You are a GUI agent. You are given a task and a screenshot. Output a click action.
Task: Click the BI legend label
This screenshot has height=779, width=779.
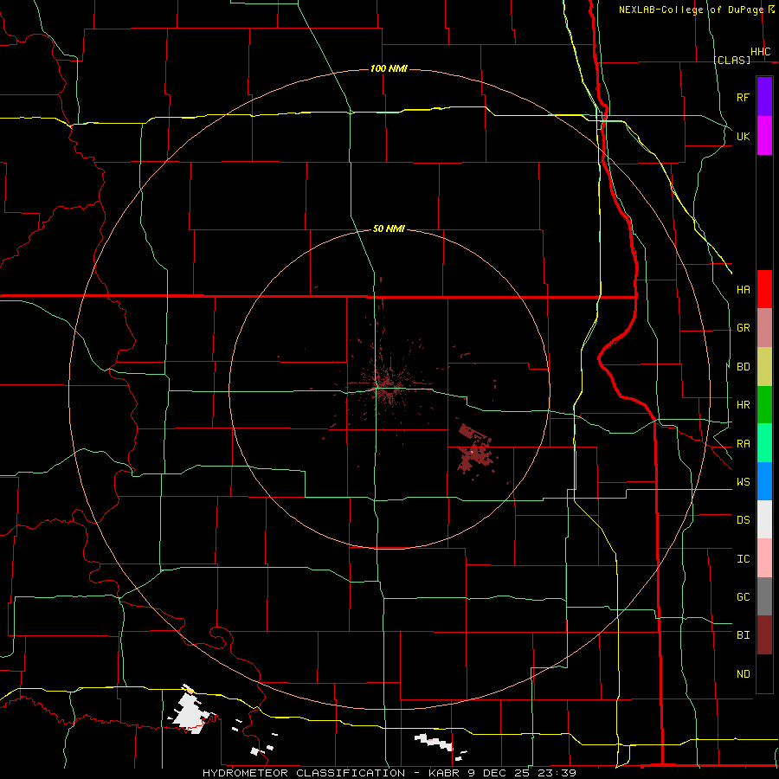coord(743,635)
